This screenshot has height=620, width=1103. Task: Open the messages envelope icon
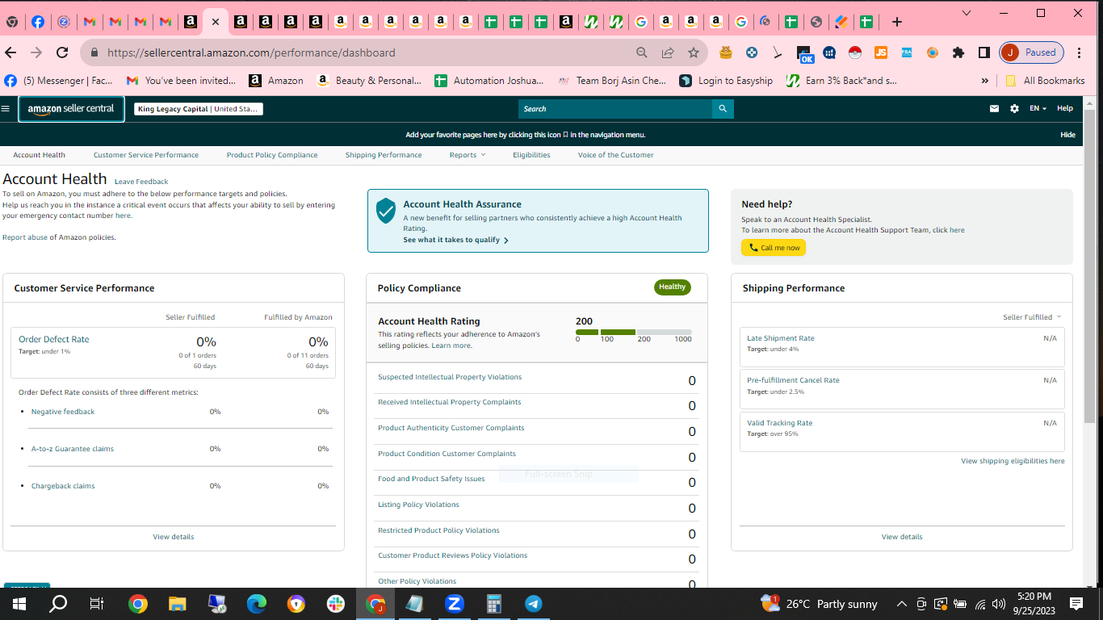coord(995,108)
